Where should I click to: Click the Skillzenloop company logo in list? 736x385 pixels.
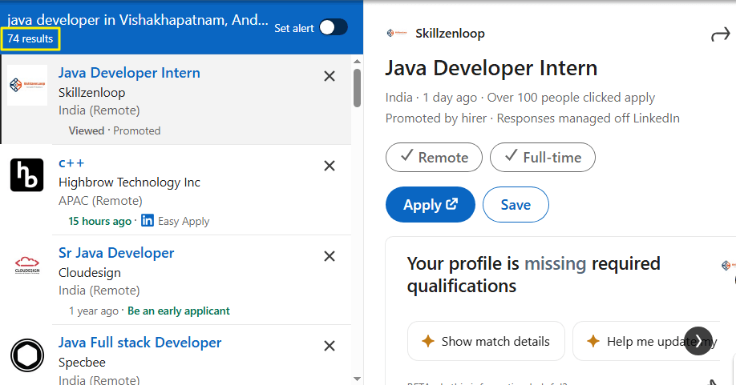pos(27,86)
